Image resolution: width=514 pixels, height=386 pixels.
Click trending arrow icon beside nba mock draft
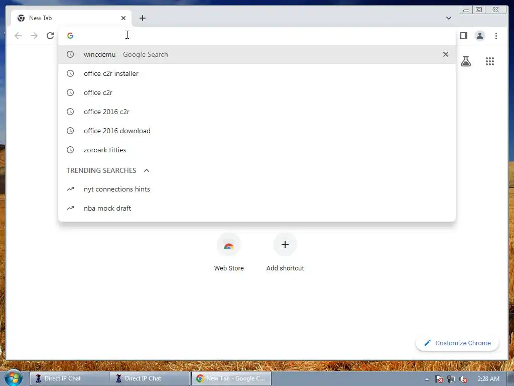[x=70, y=208]
